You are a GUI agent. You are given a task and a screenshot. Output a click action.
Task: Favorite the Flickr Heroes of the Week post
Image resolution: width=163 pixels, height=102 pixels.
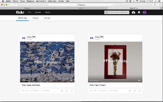coord(62,91)
